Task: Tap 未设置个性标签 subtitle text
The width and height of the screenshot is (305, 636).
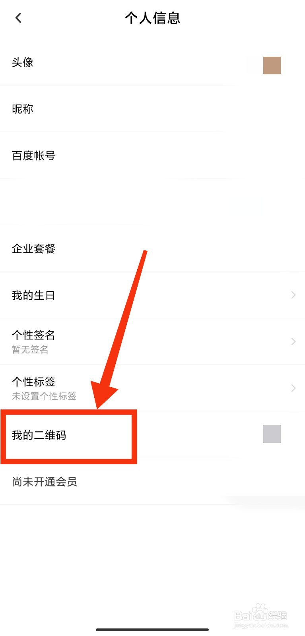Action: (44, 396)
